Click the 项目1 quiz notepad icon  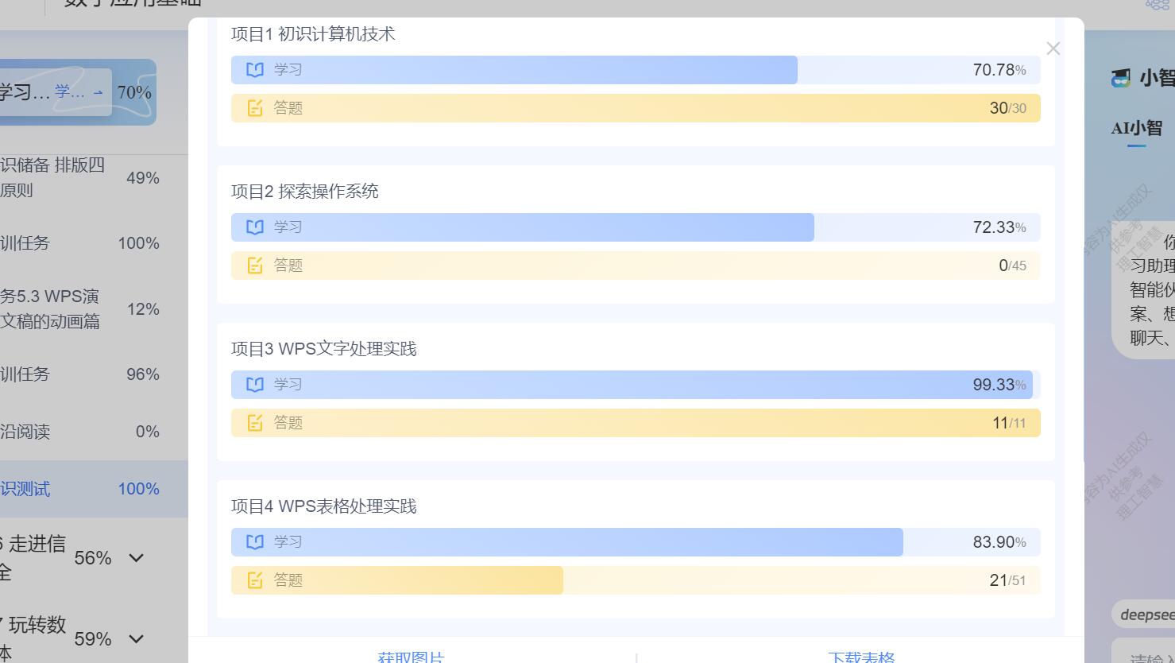coord(255,108)
